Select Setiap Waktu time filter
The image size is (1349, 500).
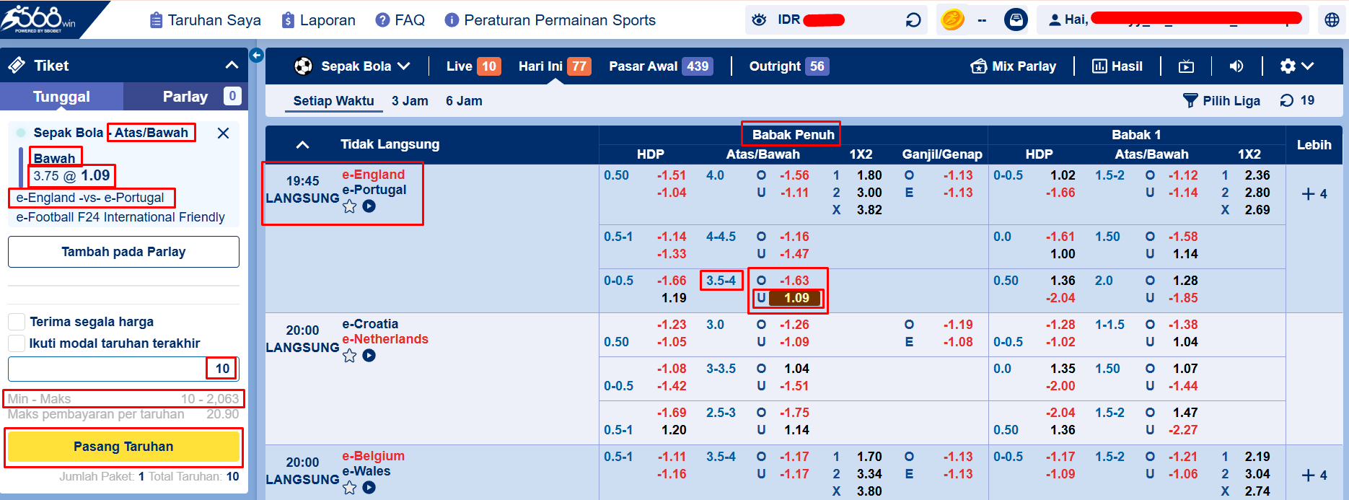tap(333, 101)
